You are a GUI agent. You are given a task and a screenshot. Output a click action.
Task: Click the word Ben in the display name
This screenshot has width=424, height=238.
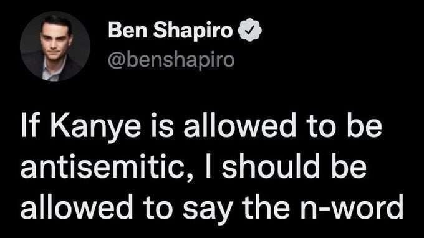click(x=128, y=30)
